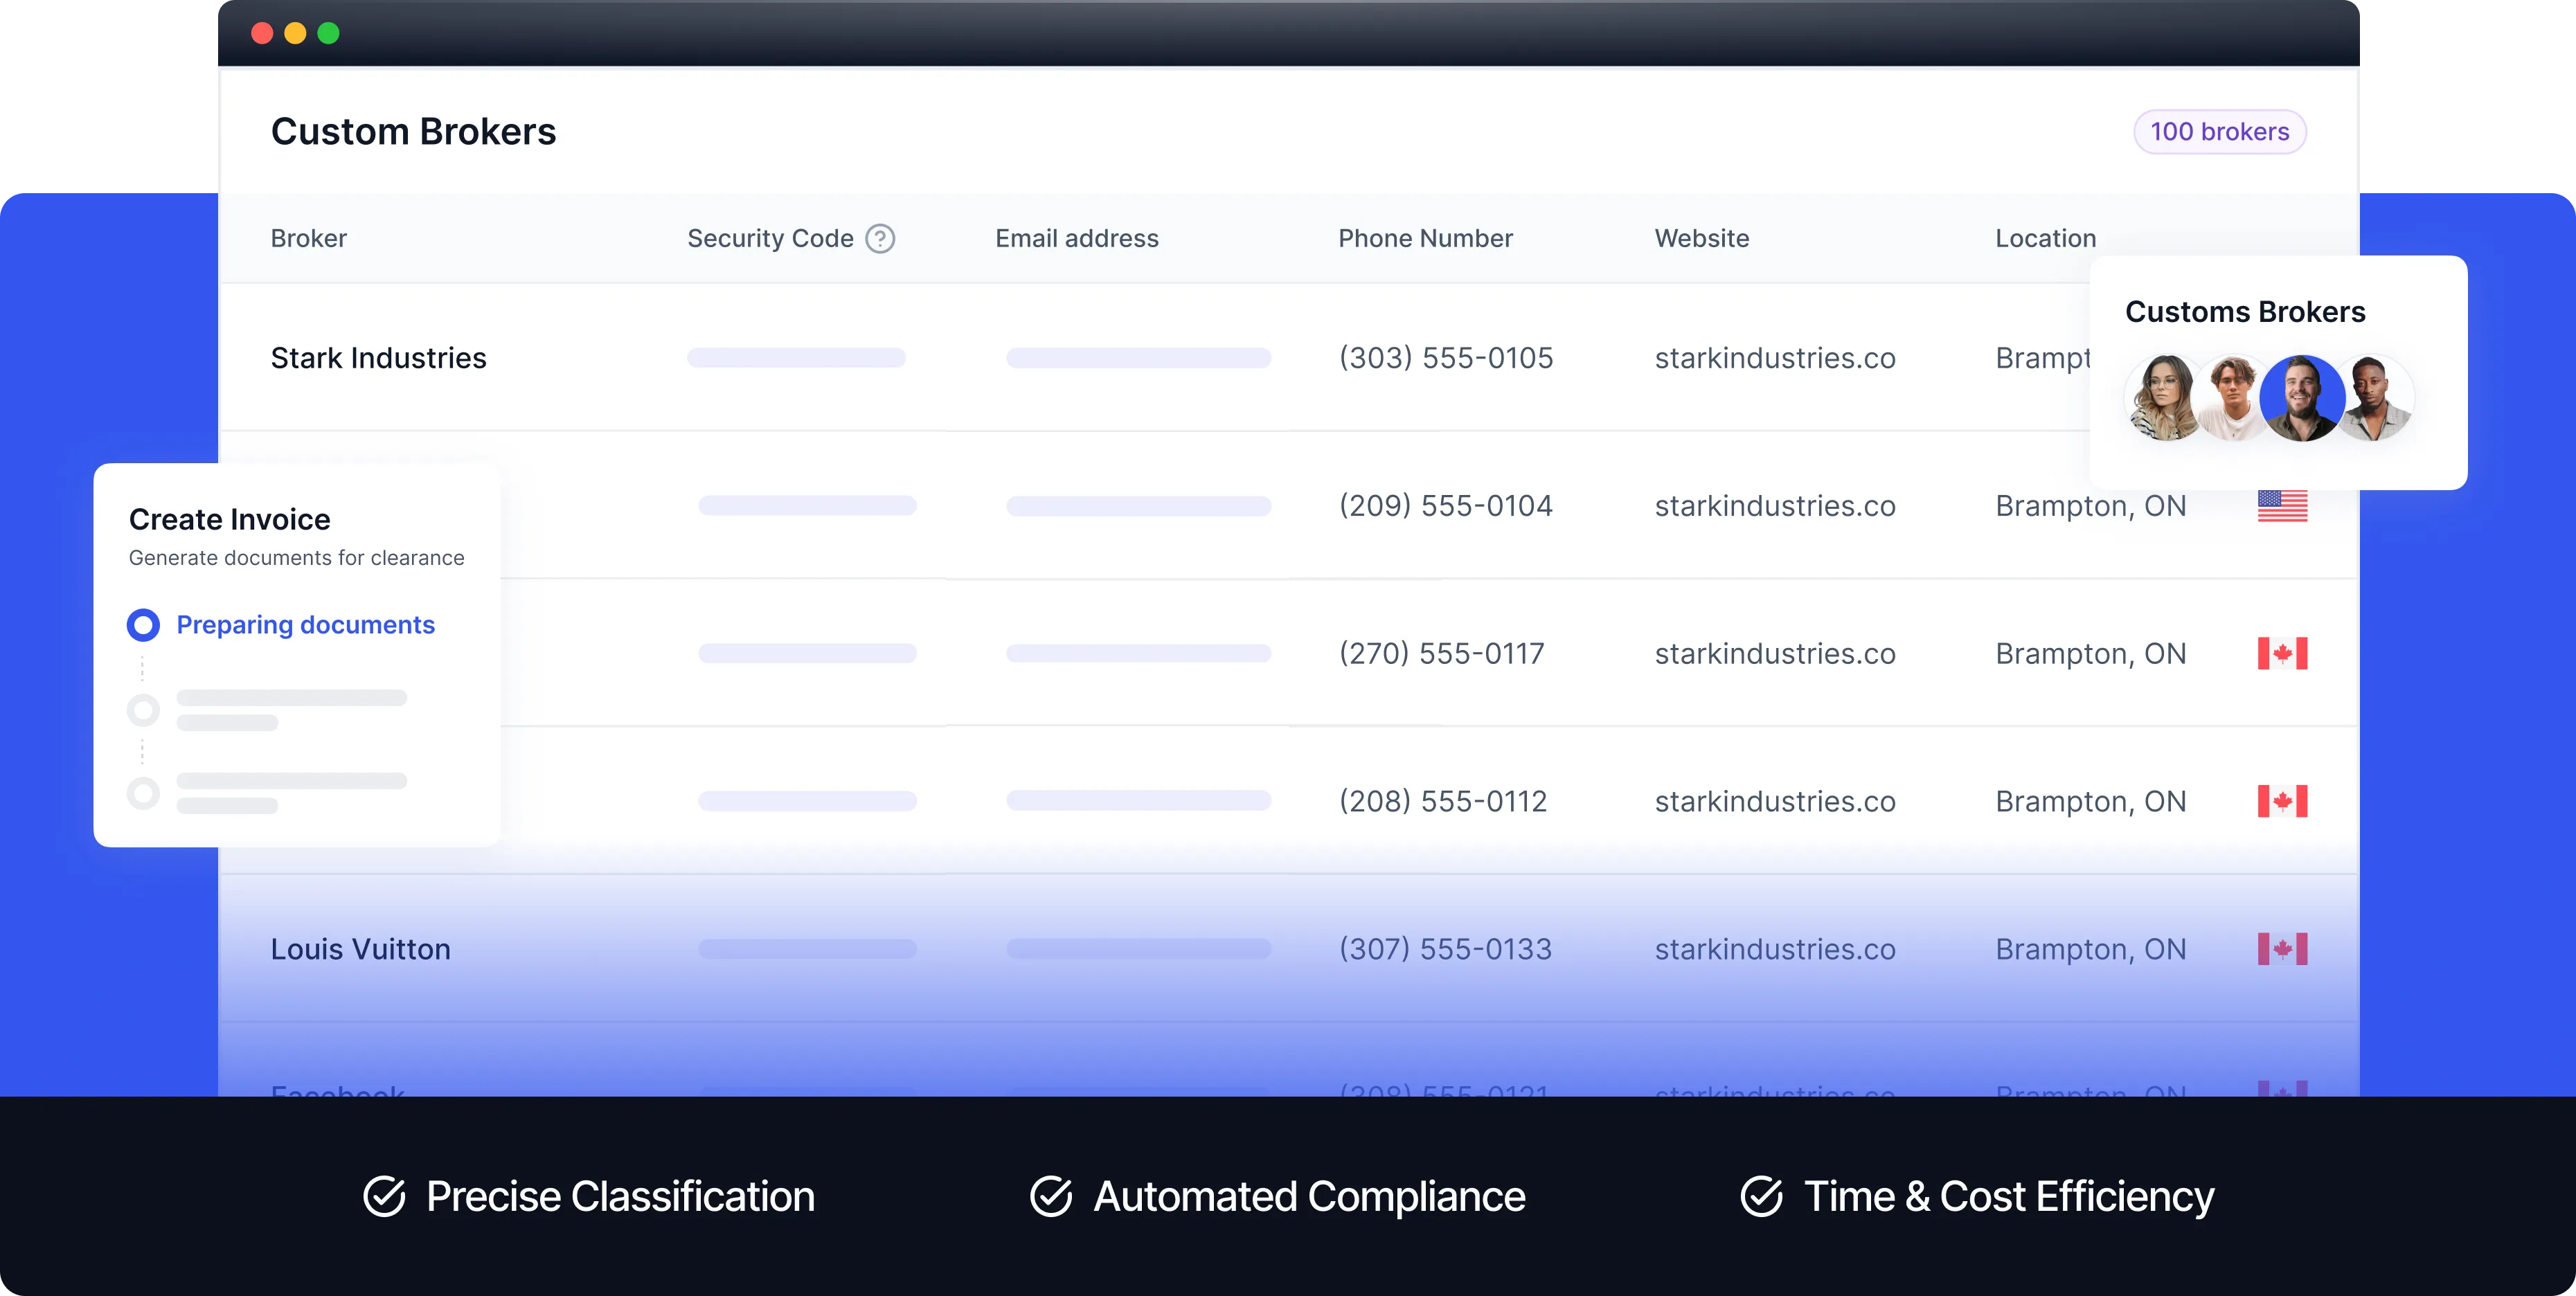Open starkindustries.co link in the (208) 555-0112 row

[x=1774, y=801]
